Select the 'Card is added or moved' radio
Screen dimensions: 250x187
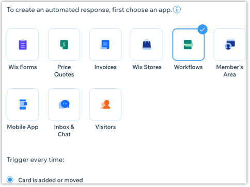pos(10,180)
